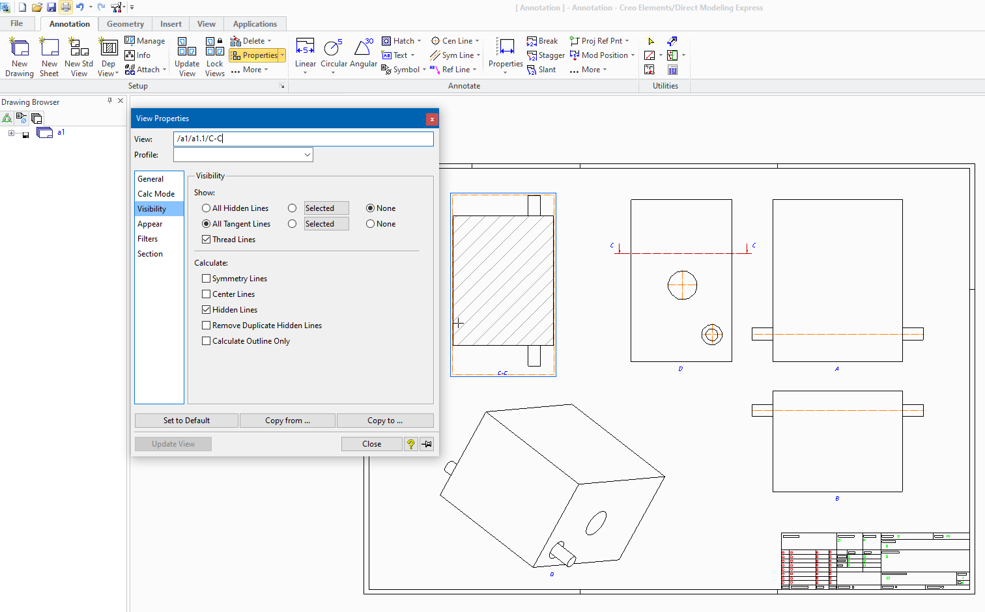Image resolution: width=985 pixels, height=612 pixels.
Task: Select the Section category in the dialog
Action: [x=150, y=253]
